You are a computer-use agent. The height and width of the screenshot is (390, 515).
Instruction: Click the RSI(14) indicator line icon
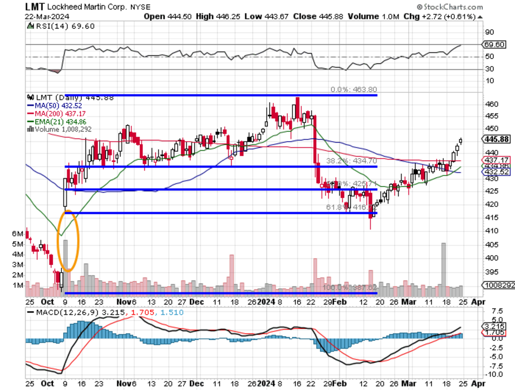point(30,26)
